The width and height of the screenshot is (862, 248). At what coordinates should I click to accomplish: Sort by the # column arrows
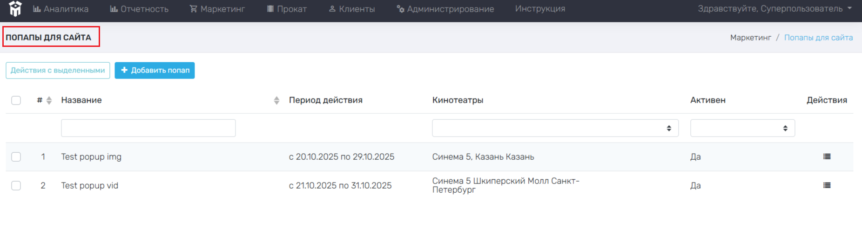click(49, 100)
